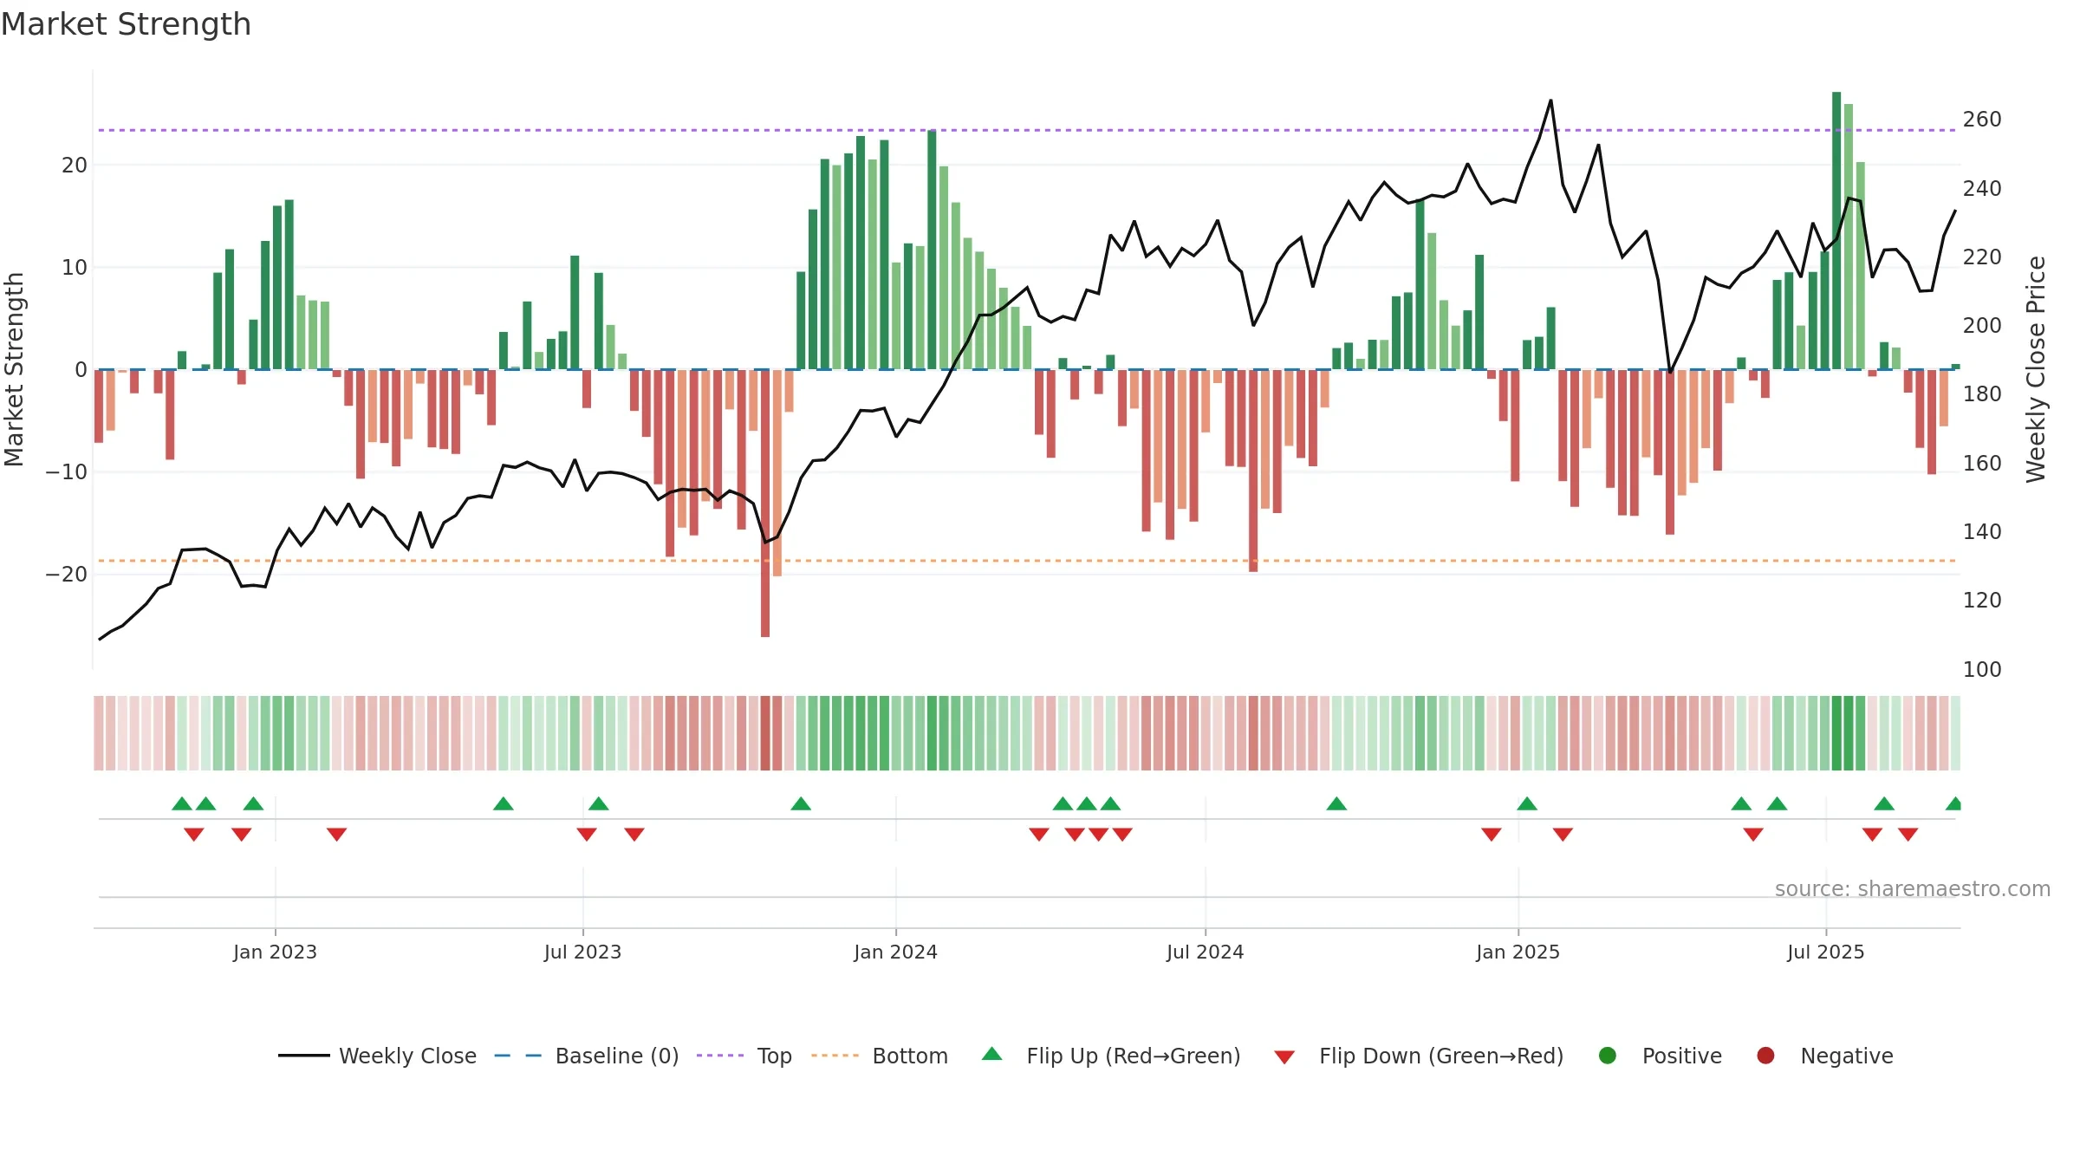The height and width of the screenshot is (1170, 2080).
Task: Click the Jan 2024 x-axis label
Action: point(895,952)
